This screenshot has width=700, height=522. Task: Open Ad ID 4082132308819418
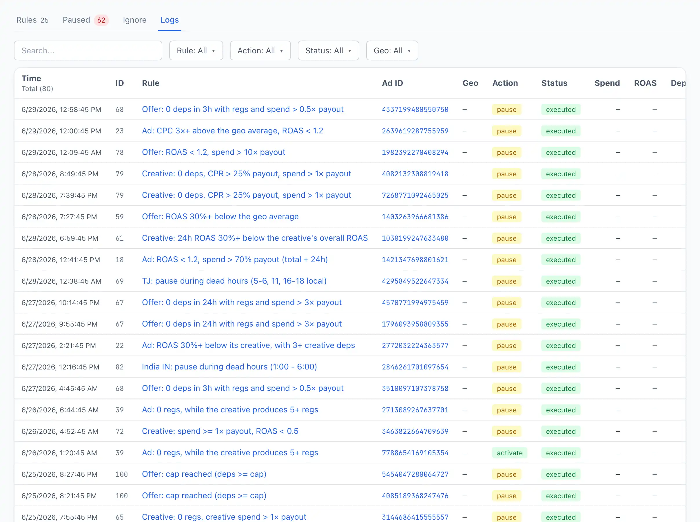(415, 174)
